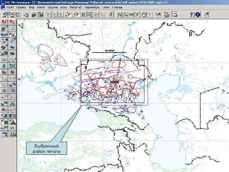Click the teal pawn-shaped figure tool
This screenshot has height=172, width=229.
click(x=4, y=66)
